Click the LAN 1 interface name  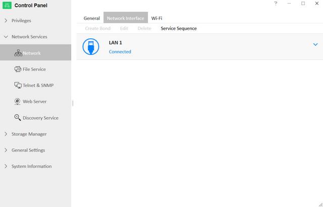[x=116, y=42]
